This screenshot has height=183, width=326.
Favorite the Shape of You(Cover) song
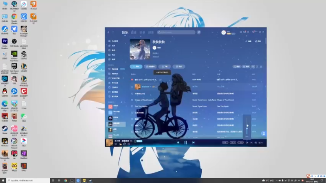(132, 100)
